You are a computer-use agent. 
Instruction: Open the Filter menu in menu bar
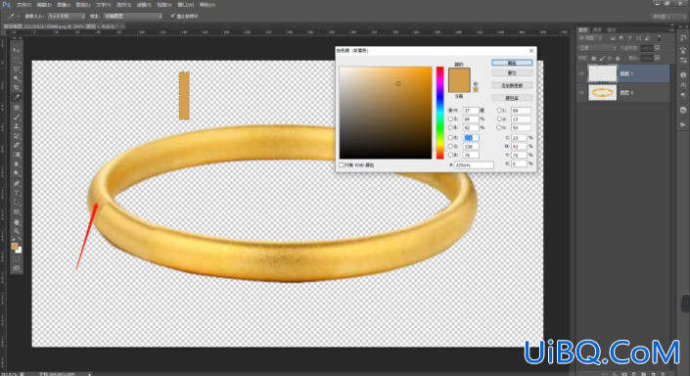(143, 5)
